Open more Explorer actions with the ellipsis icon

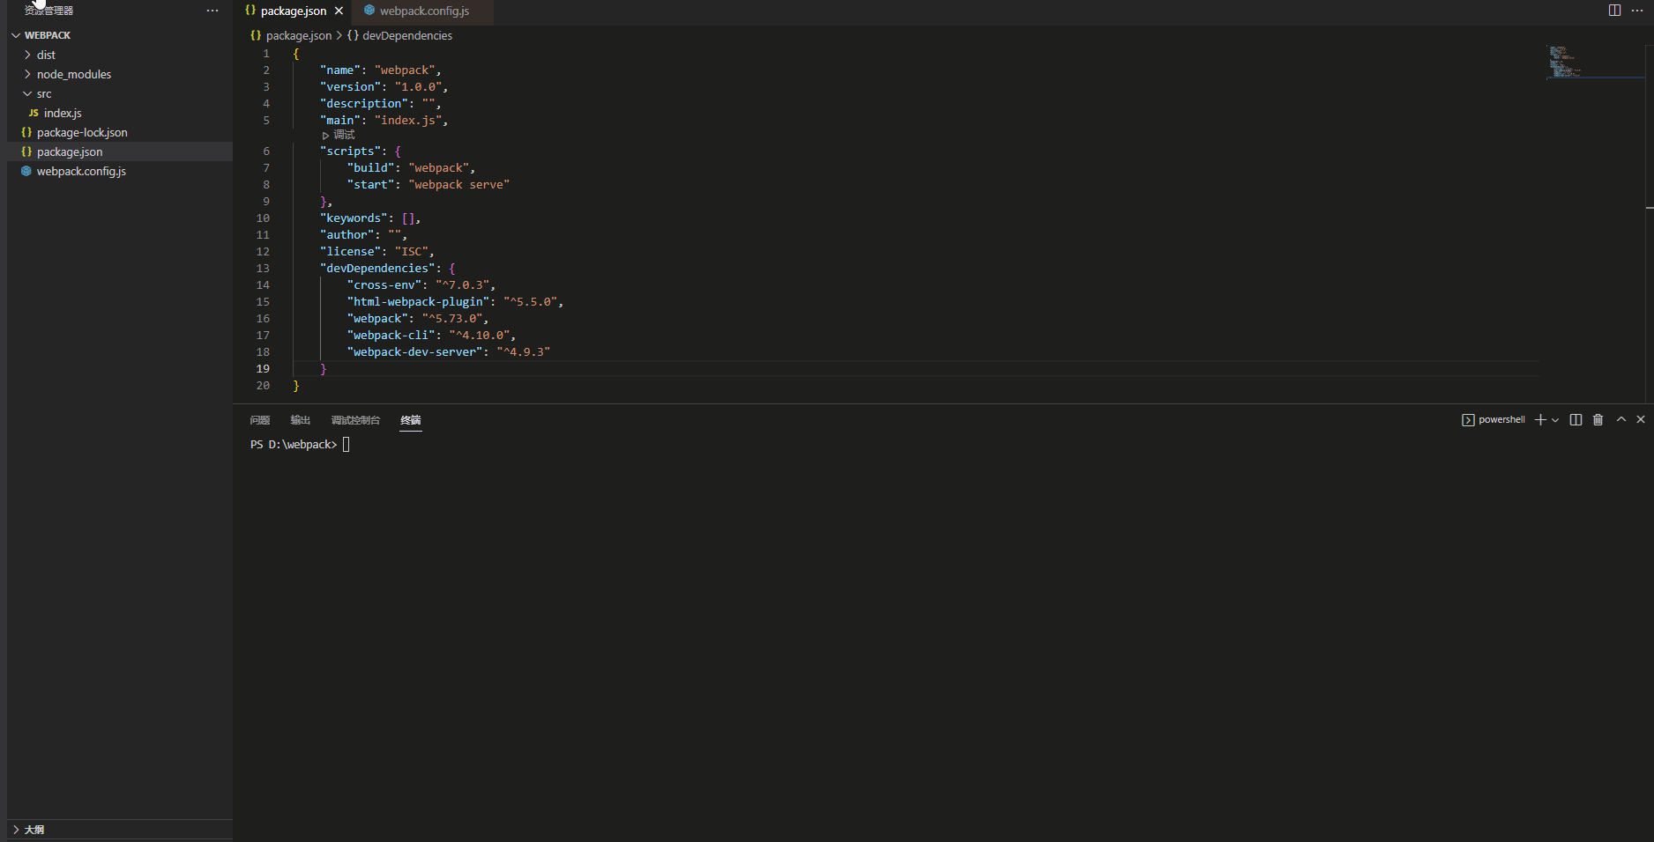pyautogui.click(x=212, y=11)
